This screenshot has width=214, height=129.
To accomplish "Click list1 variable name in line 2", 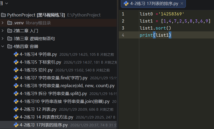I will click(146, 21).
